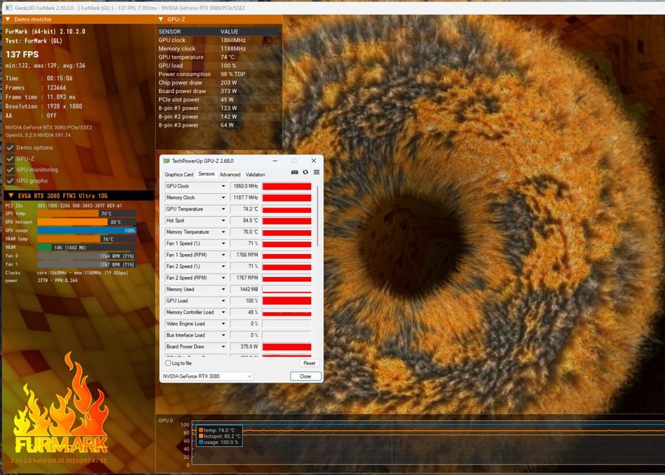Click the FurMark icon in the main title bar

(x=8, y=7)
